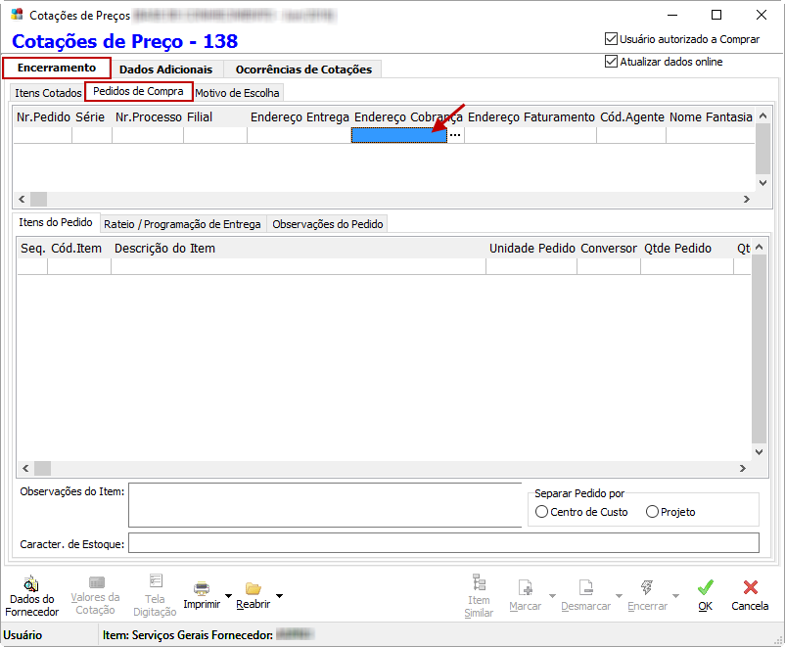This screenshot has width=785, height=647.
Task: Toggle Usuário autorizado a Comprar checkbox
Action: point(612,39)
